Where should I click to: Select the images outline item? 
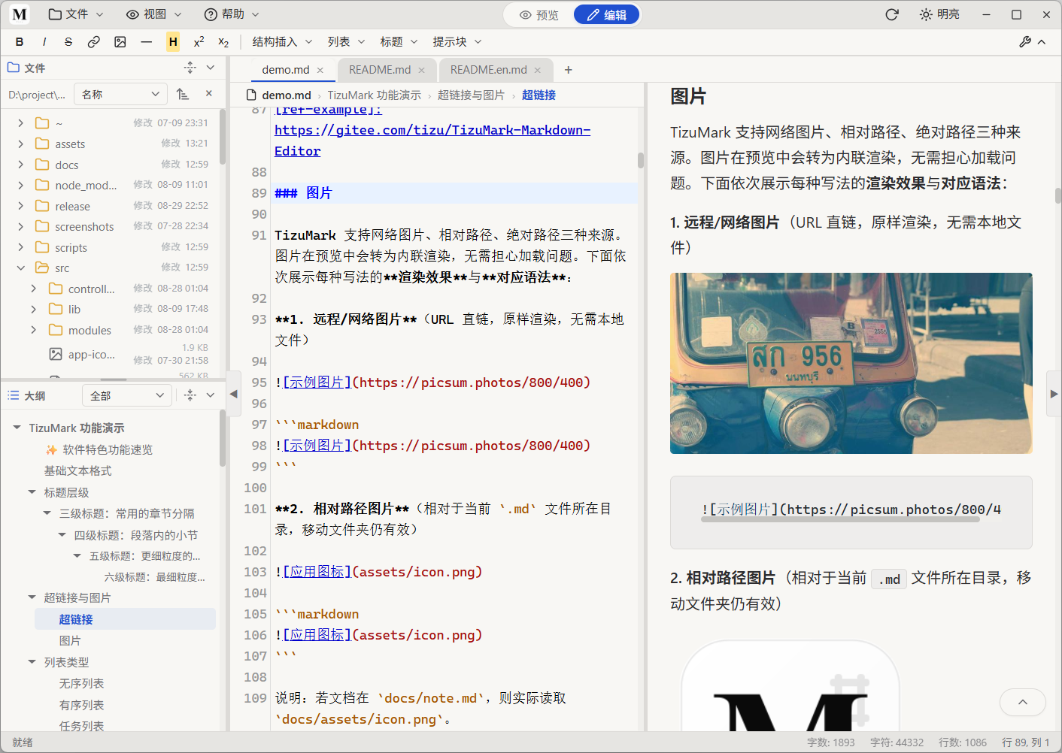click(70, 640)
